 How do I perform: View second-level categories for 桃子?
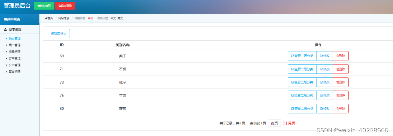tap(302, 82)
